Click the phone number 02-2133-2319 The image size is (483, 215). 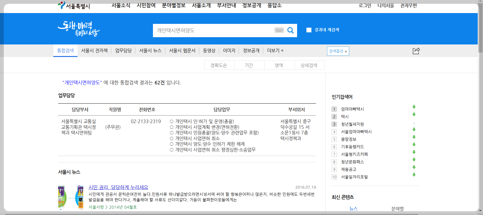click(x=146, y=121)
